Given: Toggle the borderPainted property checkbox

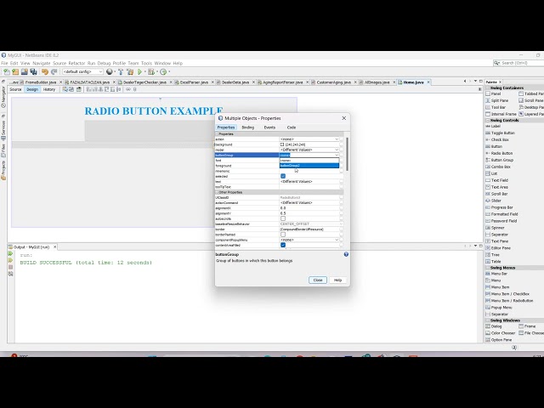Looking at the screenshot, I should point(283,235).
